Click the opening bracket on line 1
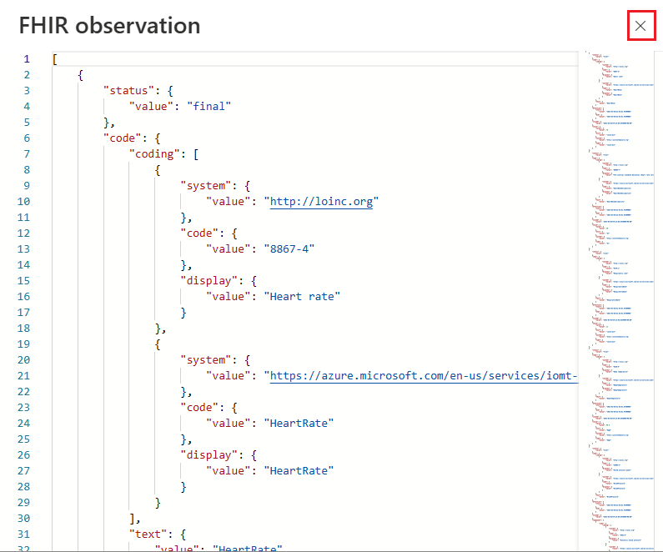The height and width of the screenshot is (552, 663). pyautogui.click(x=55, y=59)
